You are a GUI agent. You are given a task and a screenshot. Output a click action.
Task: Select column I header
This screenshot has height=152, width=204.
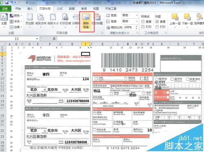[85, 44]
